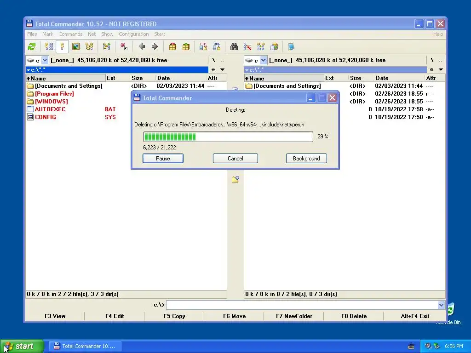
Task: Enable the thumbnail view icon
Action: [x=76, y=46]
